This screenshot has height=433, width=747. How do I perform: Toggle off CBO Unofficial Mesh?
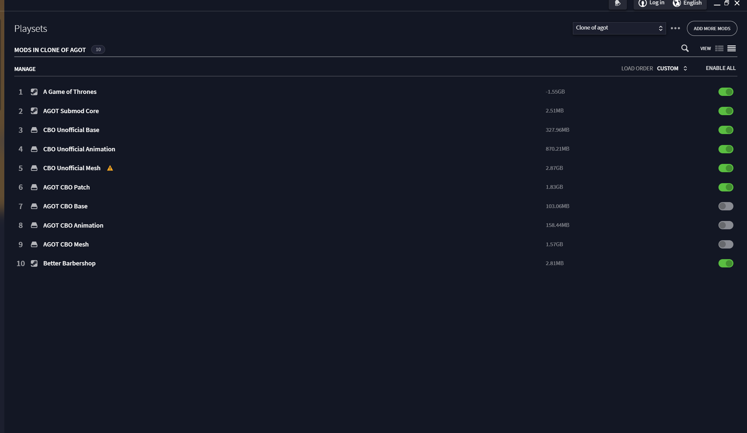click(726, 168)
